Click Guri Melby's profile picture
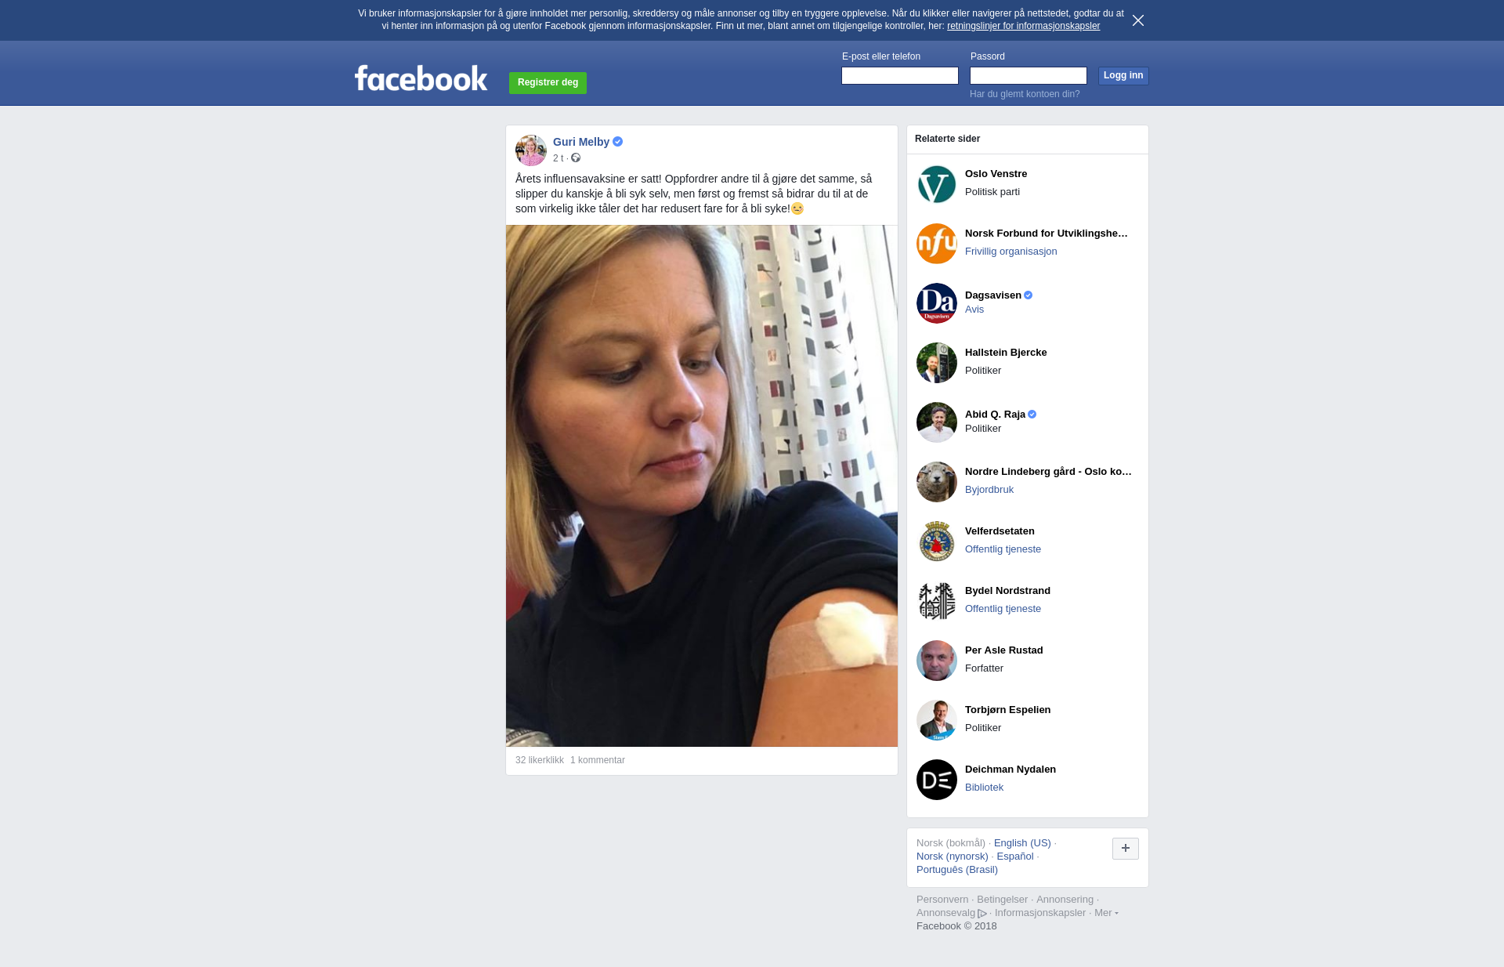Screen dimensions: 1504x967 coord(531,150)
